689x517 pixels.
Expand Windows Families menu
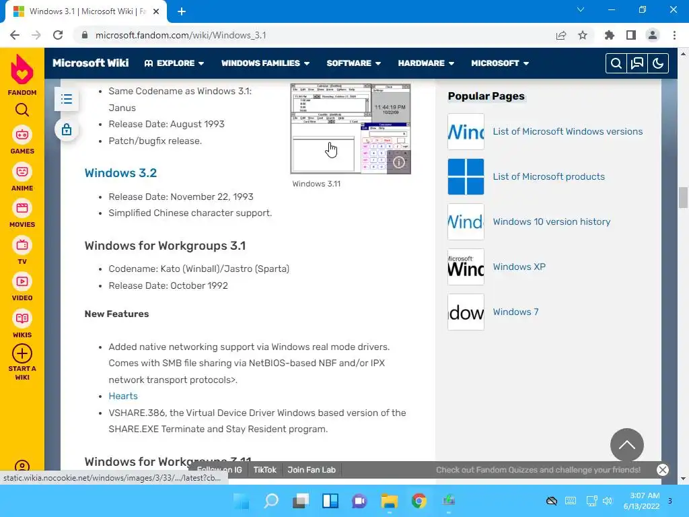pyautogui.click(x=265, y=63)
